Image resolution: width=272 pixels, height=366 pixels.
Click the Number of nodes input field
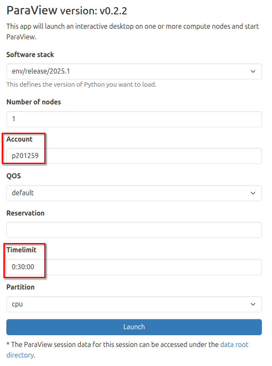pos(134,119)
